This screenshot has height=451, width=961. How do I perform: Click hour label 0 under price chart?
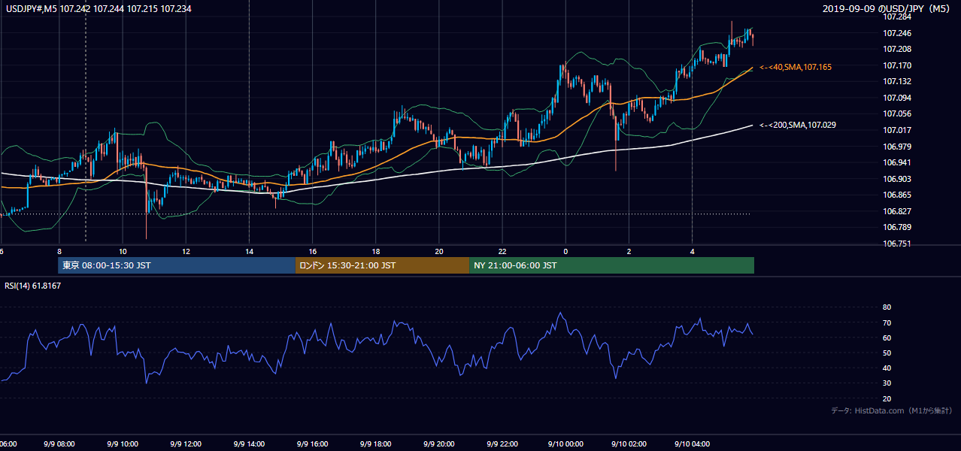coord(565,251)
